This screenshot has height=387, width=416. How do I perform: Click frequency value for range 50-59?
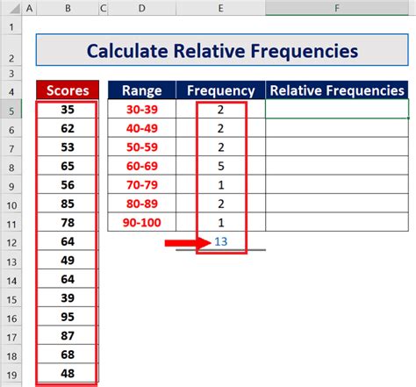point(220,147)
